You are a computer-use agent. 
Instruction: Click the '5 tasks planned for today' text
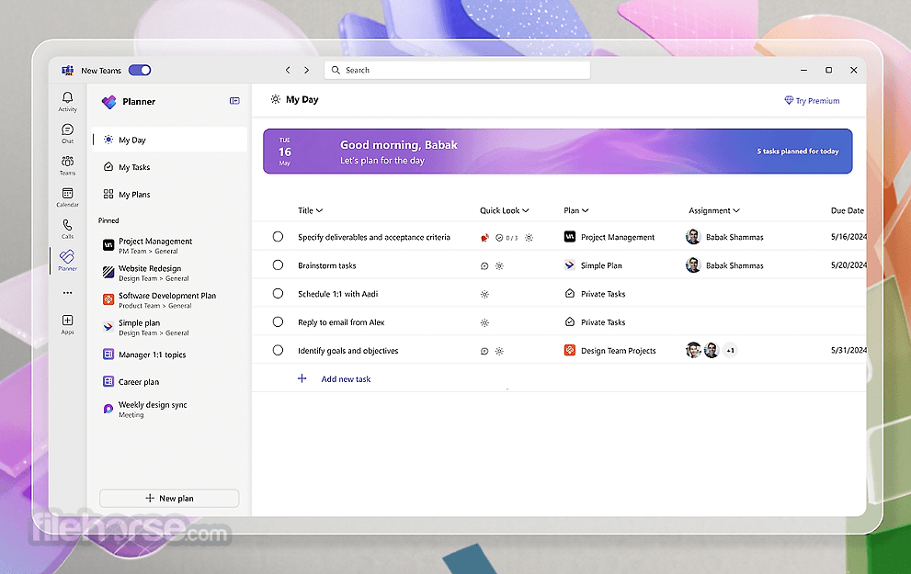tap(798, 152)
